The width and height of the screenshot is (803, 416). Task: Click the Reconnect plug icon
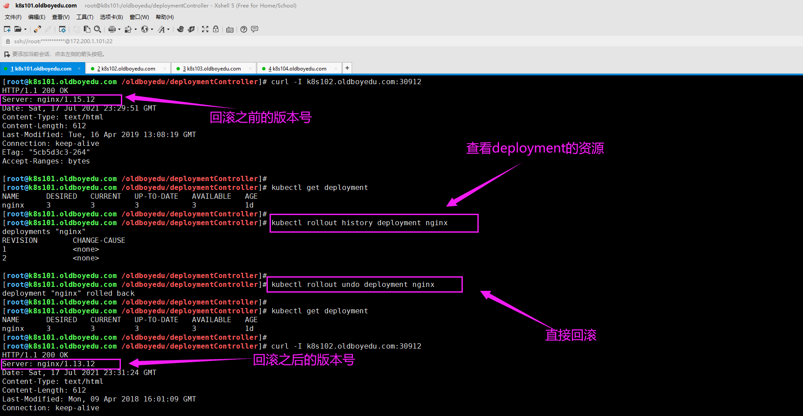point(38,29)
